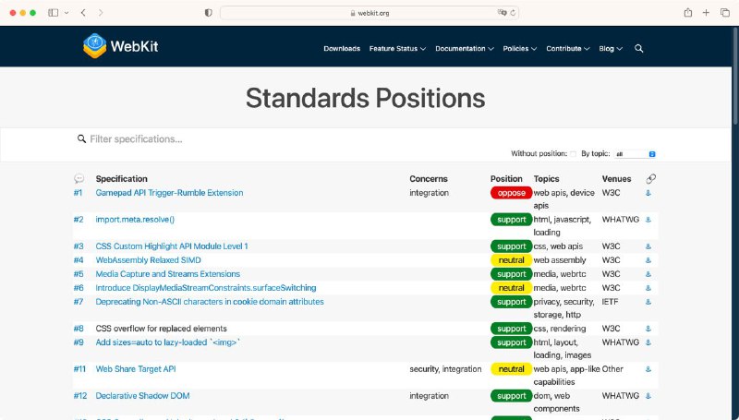
Task: Open the privacy shield report icon
Action: click(x=209, y=13)
